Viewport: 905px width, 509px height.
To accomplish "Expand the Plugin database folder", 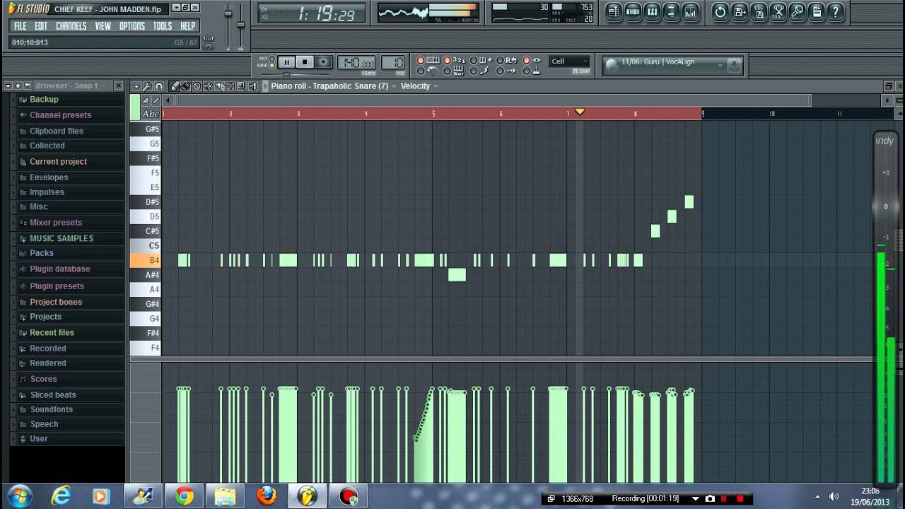I will pyautogui.click(x=59, y=269).
